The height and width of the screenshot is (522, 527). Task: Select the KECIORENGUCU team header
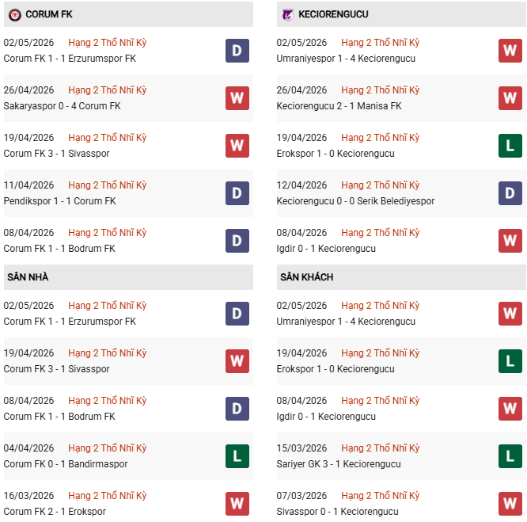[x=401, y=14]
